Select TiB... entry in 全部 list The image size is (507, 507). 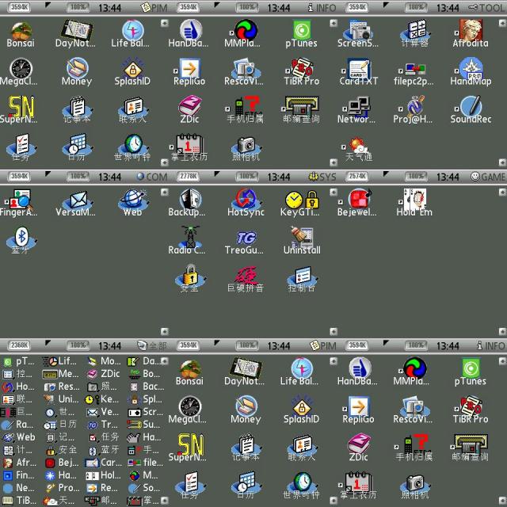point(19,501)
